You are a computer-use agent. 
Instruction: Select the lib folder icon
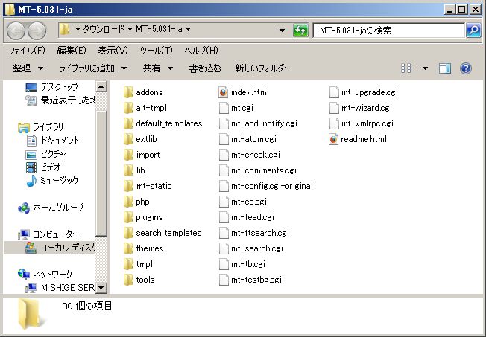tap(128, 170)
